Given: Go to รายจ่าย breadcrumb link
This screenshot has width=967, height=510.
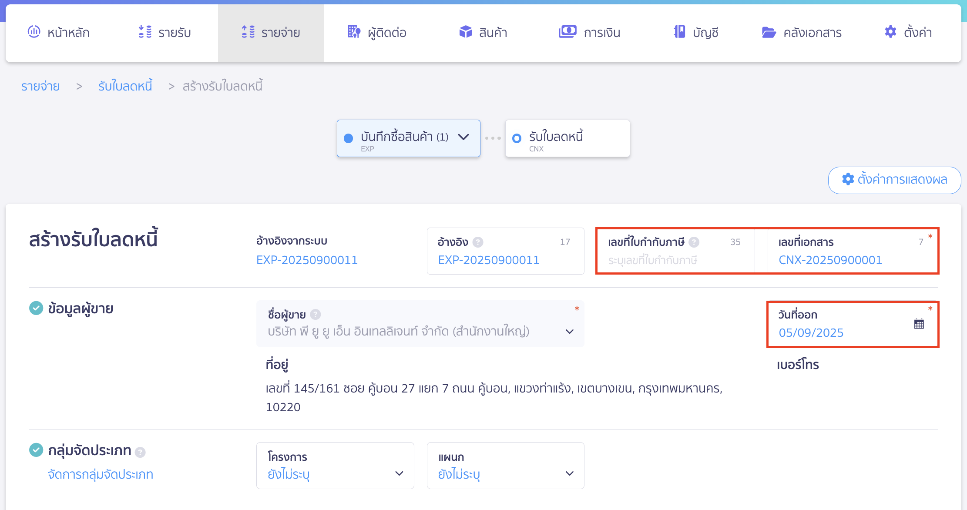Looking at the screenshot, I should pos(40,86).
